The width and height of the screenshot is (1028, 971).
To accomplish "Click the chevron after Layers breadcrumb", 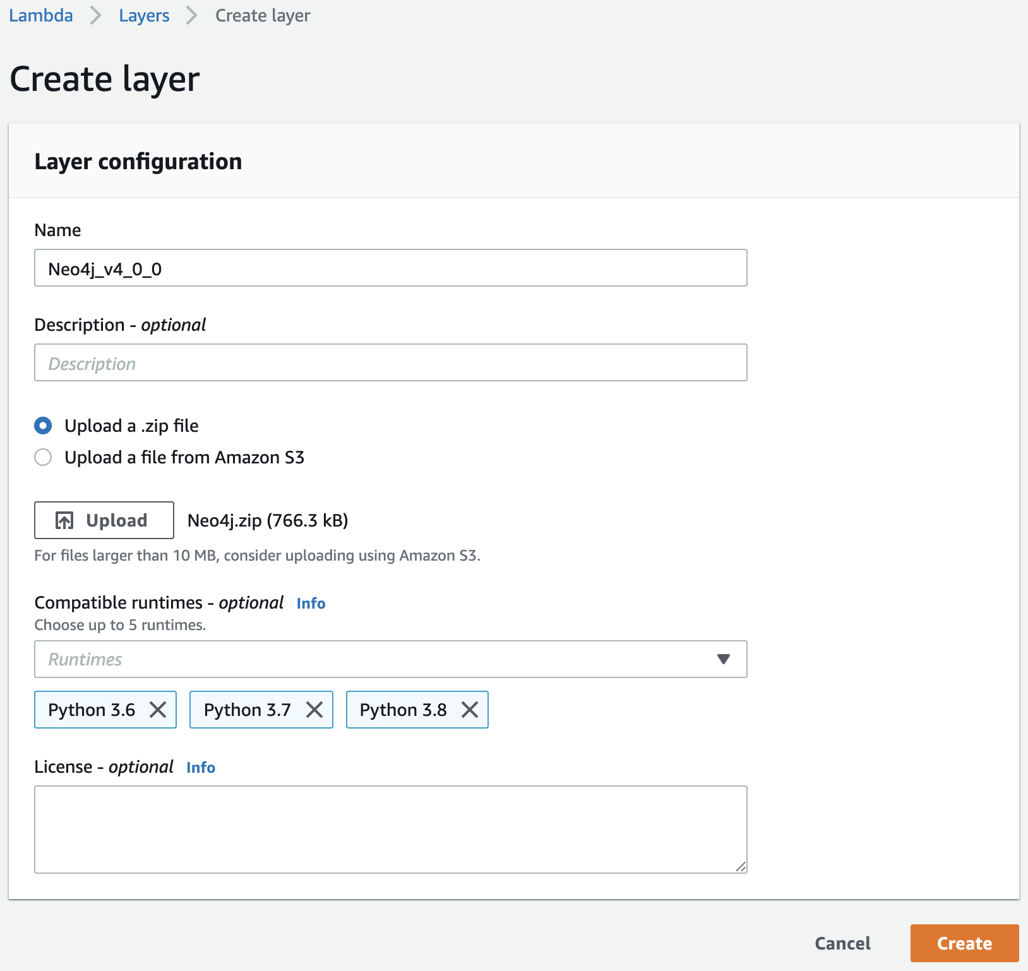I will tap(192, 15).
